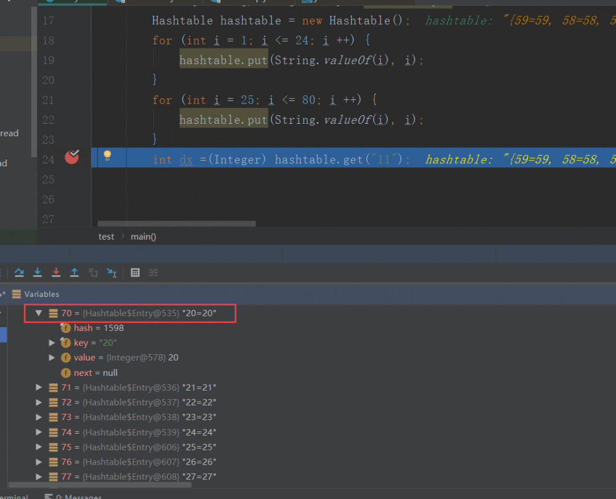Expand entry 72 "22=22"
Image resolution: width=616 pixels, height=499 pixels.
(x=38, y=402)
